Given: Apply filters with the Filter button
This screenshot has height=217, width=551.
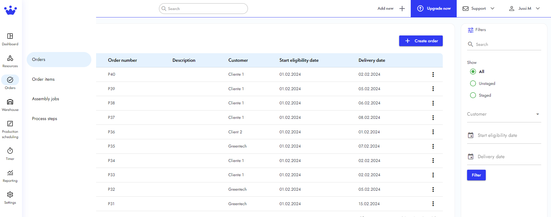Looking at the screenshot, I should (x=476, y=175).
